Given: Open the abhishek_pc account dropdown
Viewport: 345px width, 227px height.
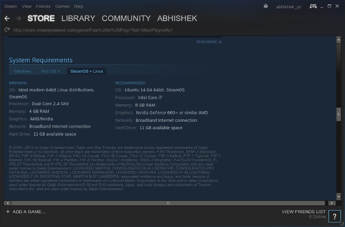Looking at the screenshot, I should (x=289, y=7).
